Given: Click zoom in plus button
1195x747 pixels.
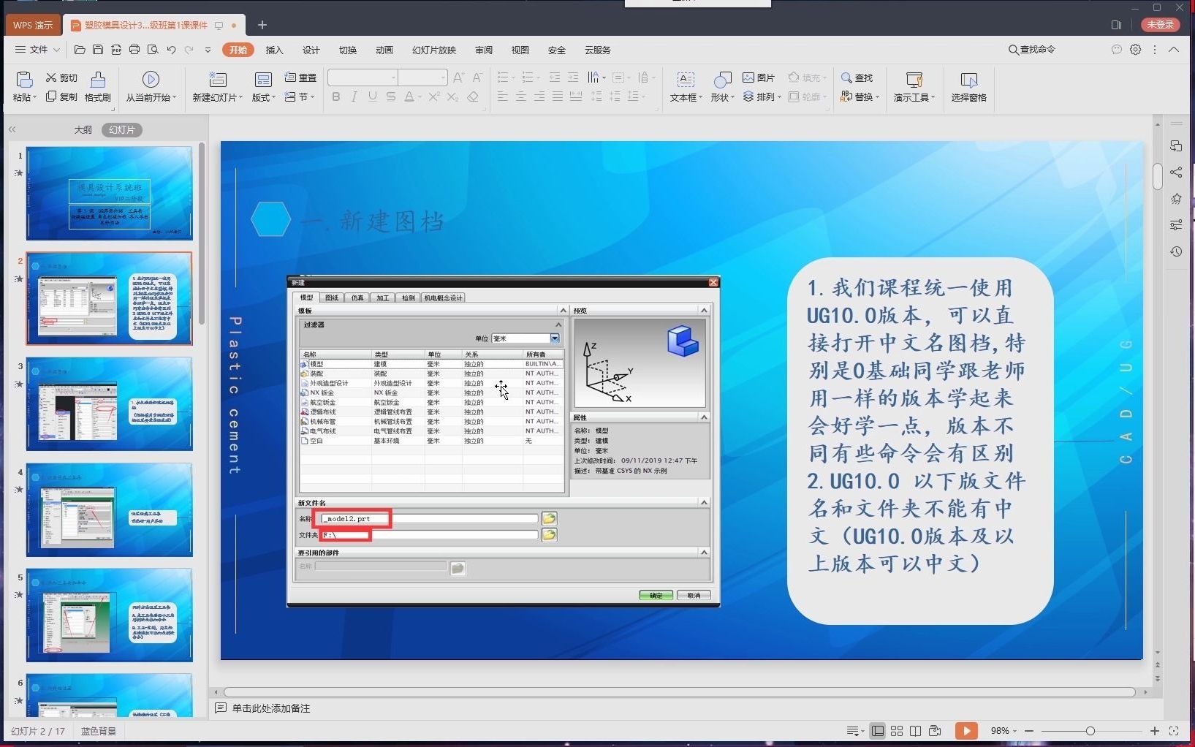Looking at the screenshot, I should (1155, 731).
